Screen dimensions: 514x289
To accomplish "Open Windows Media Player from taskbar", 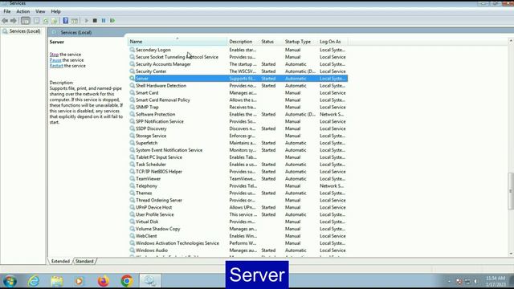I will pos(79,281).
